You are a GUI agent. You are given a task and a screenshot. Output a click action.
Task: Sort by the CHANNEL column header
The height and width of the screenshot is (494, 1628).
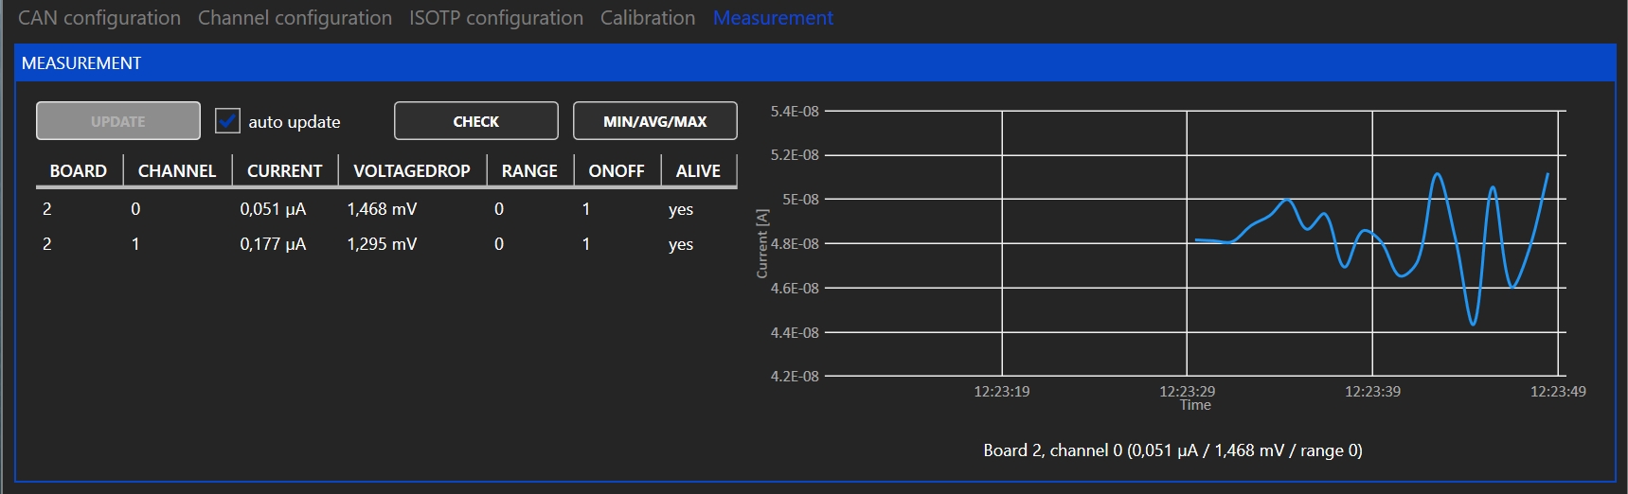click(177, 171)
